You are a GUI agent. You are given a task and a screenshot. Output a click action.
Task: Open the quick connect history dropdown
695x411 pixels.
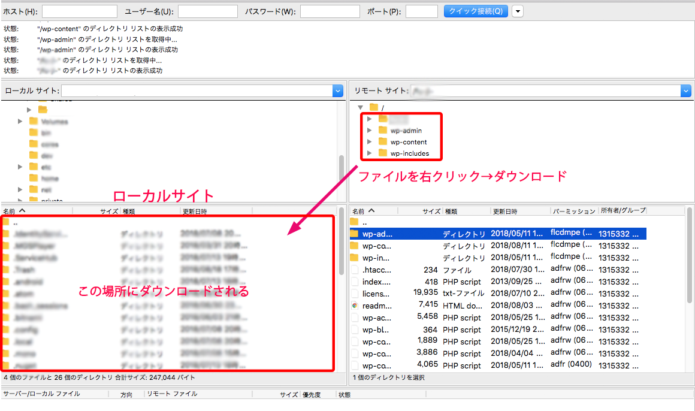click(x=517, y=11)
